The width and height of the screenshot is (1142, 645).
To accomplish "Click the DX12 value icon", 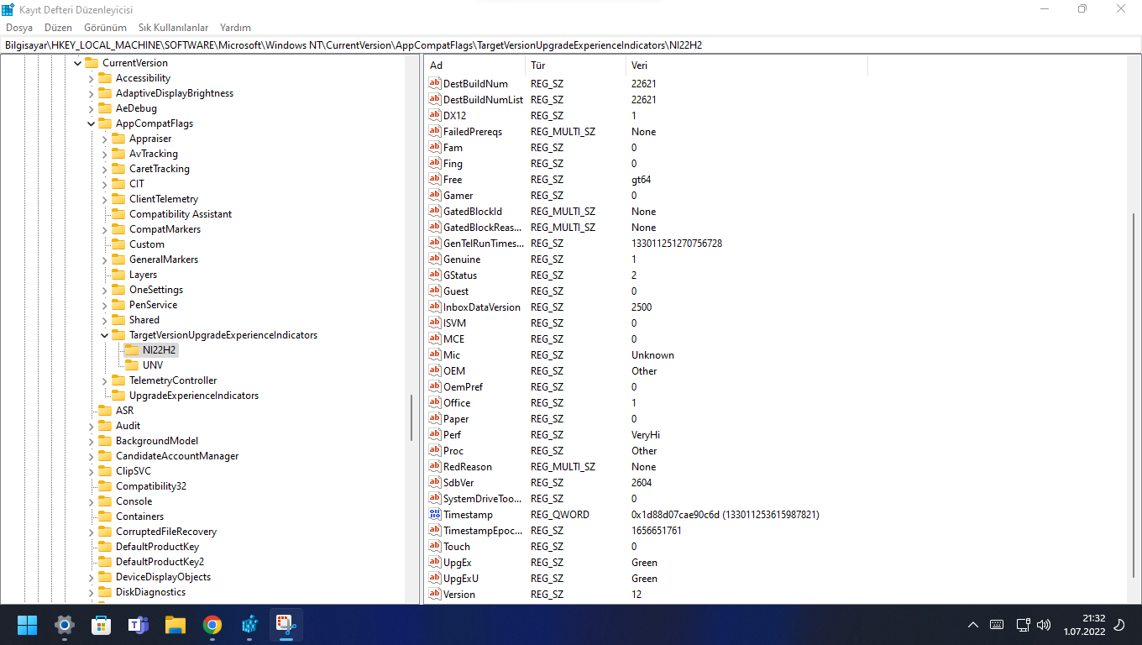I will tap(435, 115).
